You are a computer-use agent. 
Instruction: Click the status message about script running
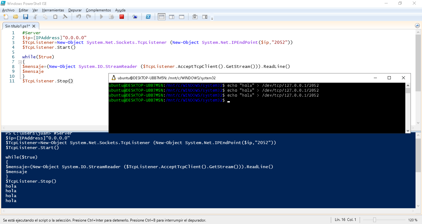click(x=104, y=220)
